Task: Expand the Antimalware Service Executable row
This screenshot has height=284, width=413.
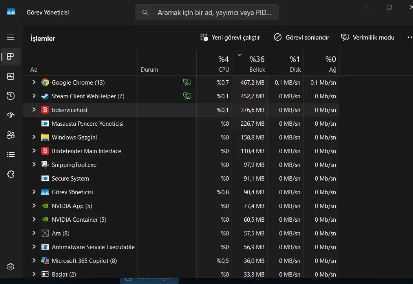Action: (34, 247)
